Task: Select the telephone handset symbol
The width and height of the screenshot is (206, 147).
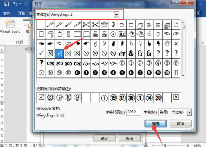Action: [113, 25]
